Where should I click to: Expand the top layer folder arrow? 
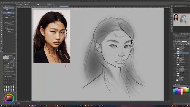pyautogui.click(x=176, y=47)
